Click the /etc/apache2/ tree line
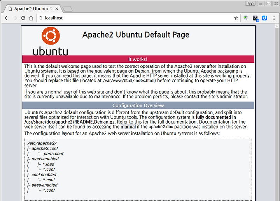This screenshot has height=201, width=280. pyautogui.click(x=42, y=143)
